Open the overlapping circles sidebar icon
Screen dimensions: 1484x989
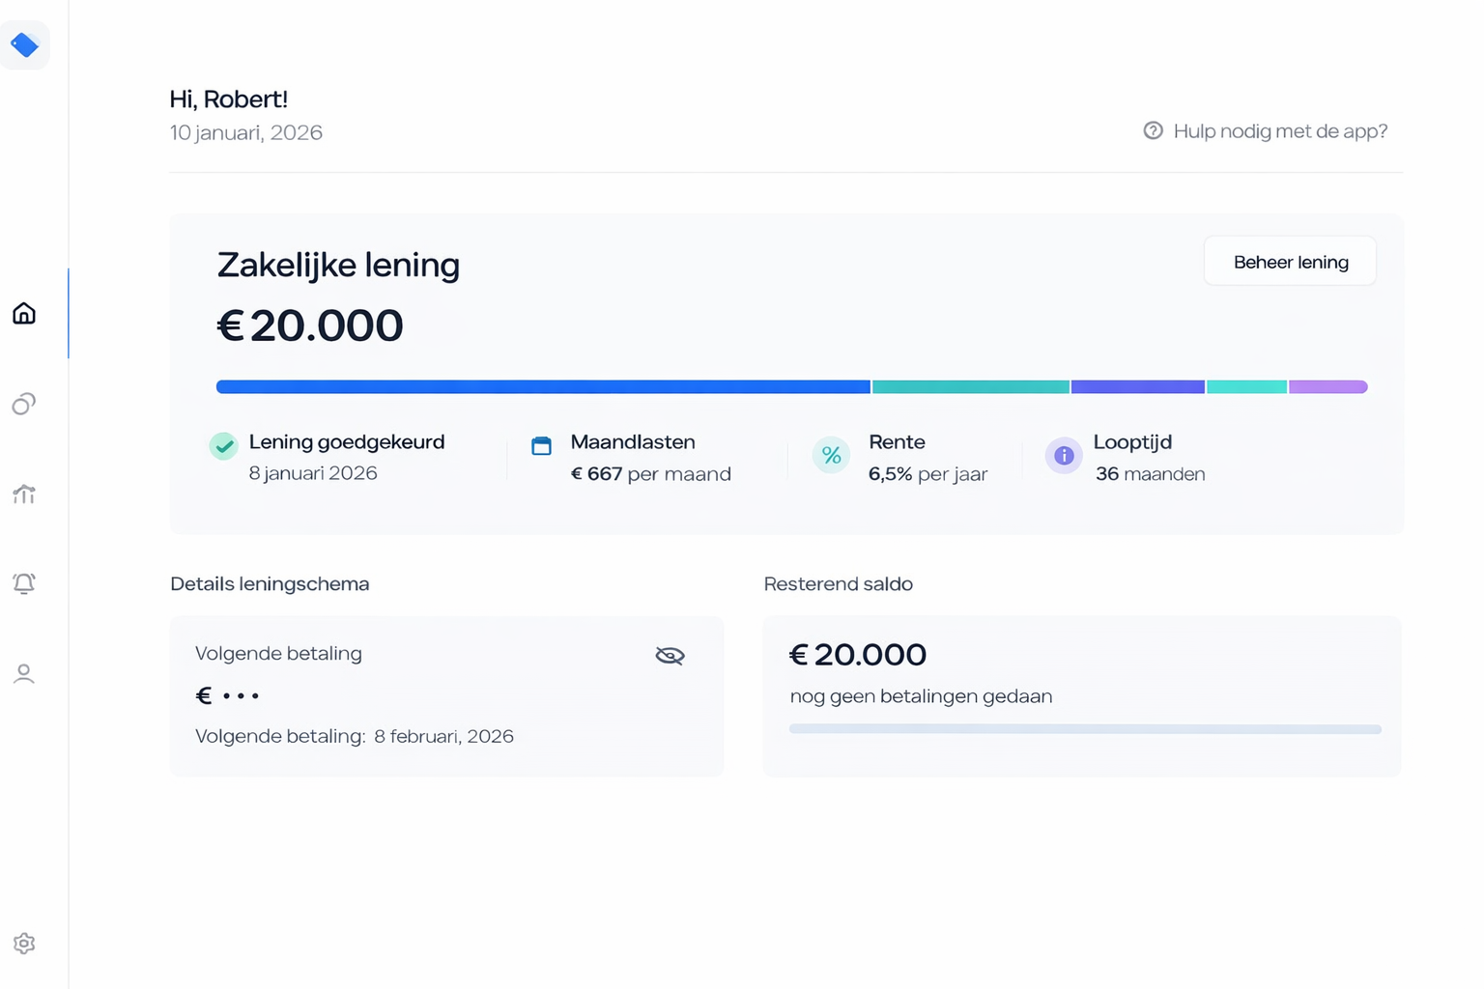24,404
